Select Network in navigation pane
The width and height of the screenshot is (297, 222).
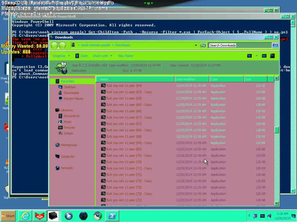(66, 168)
